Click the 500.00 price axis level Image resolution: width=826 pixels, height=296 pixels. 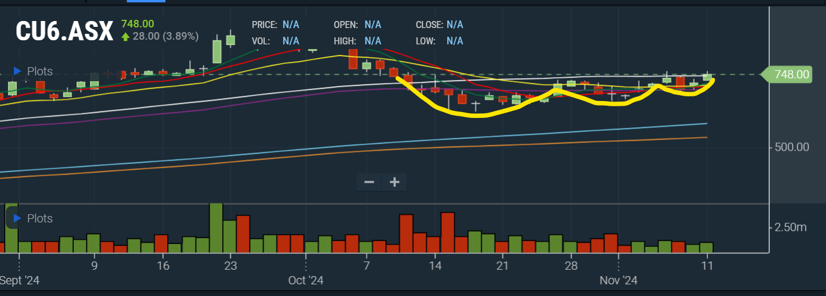tap(792, 147)
